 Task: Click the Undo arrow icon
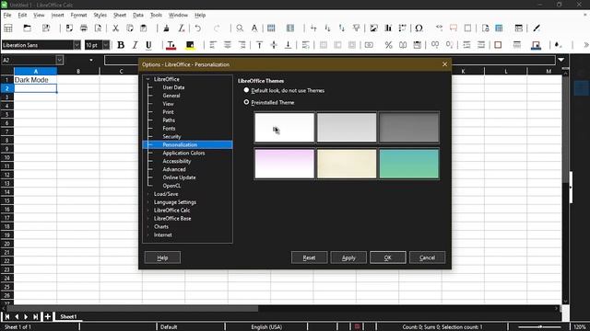click(197, 29)
